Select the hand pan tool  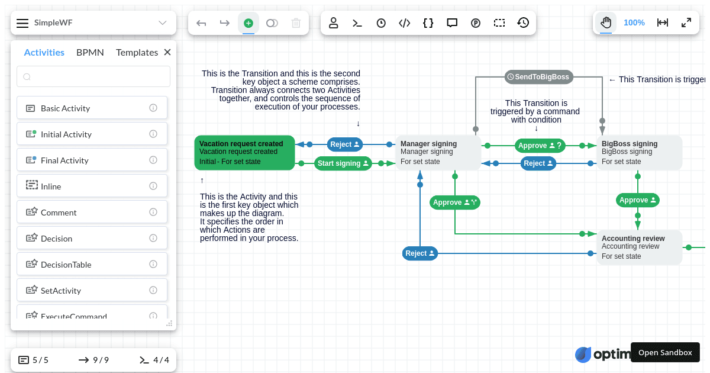pos(606,23)
